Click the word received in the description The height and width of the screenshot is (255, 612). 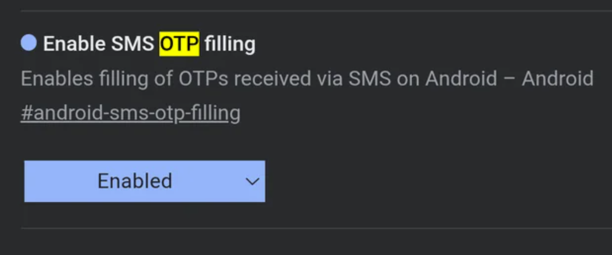click(x=272, y=79)
